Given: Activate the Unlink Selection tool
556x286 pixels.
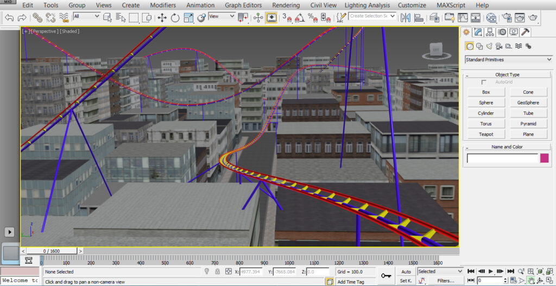Looking at the screenshot, I should 50,17.
